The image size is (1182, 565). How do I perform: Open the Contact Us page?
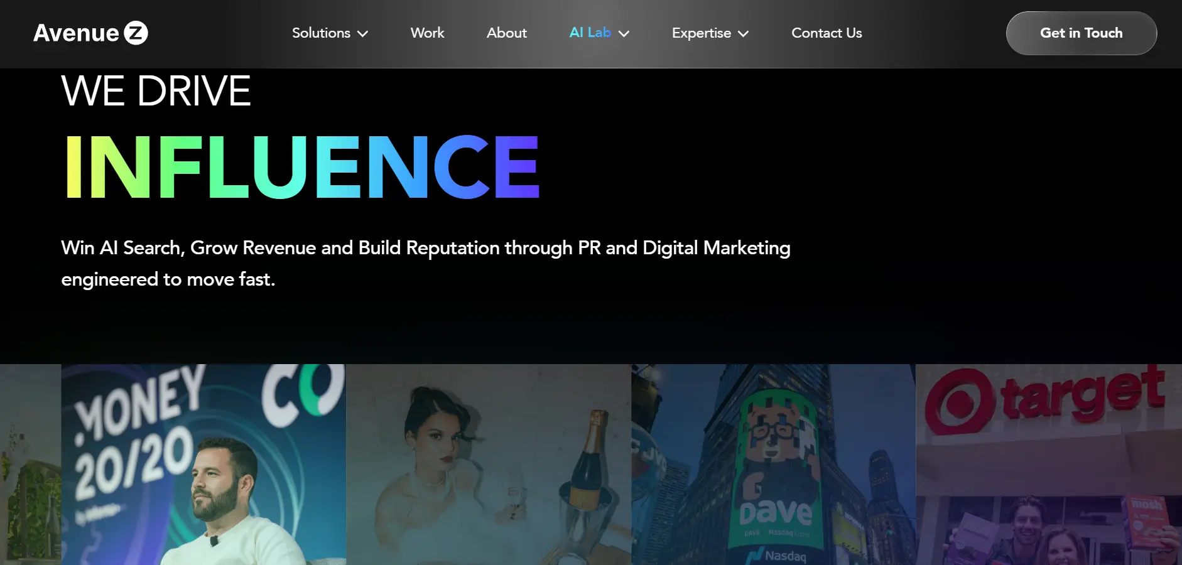(x=827, y=33)
